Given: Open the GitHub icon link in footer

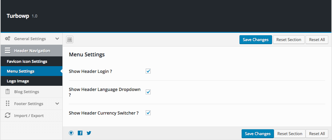Looking at the screenshot, I should 71,133.
